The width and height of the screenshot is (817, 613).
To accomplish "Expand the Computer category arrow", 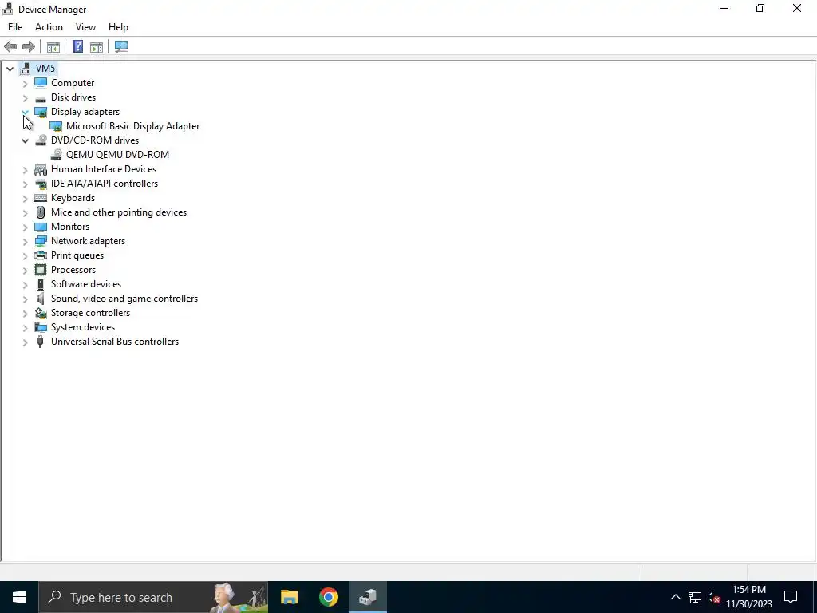I will pyautogui.click(x=25, y=83).
